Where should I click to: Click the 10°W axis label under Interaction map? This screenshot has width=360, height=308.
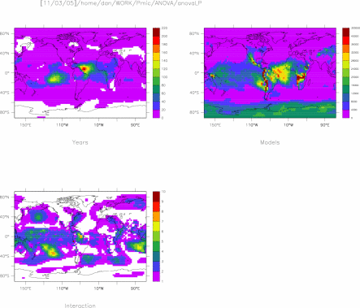click(99, 288)
